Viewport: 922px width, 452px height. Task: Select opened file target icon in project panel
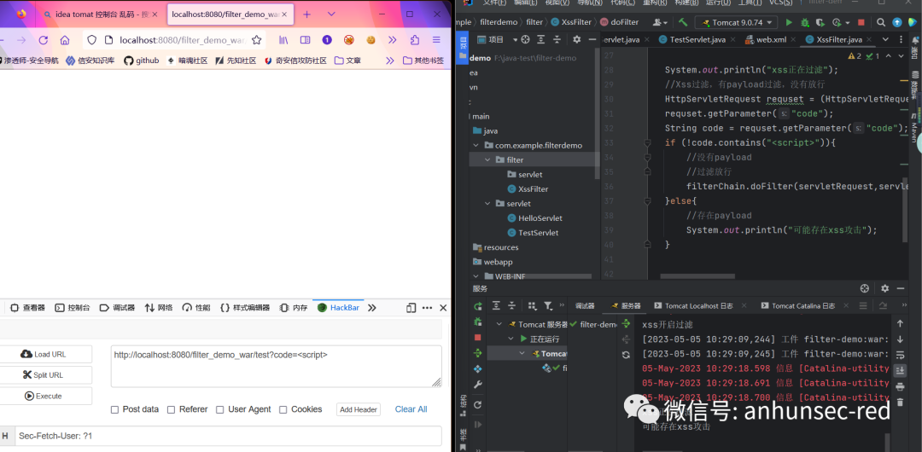coord(526,39)
